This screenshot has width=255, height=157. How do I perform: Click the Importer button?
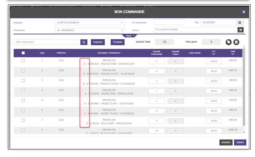tap(98, 42)
